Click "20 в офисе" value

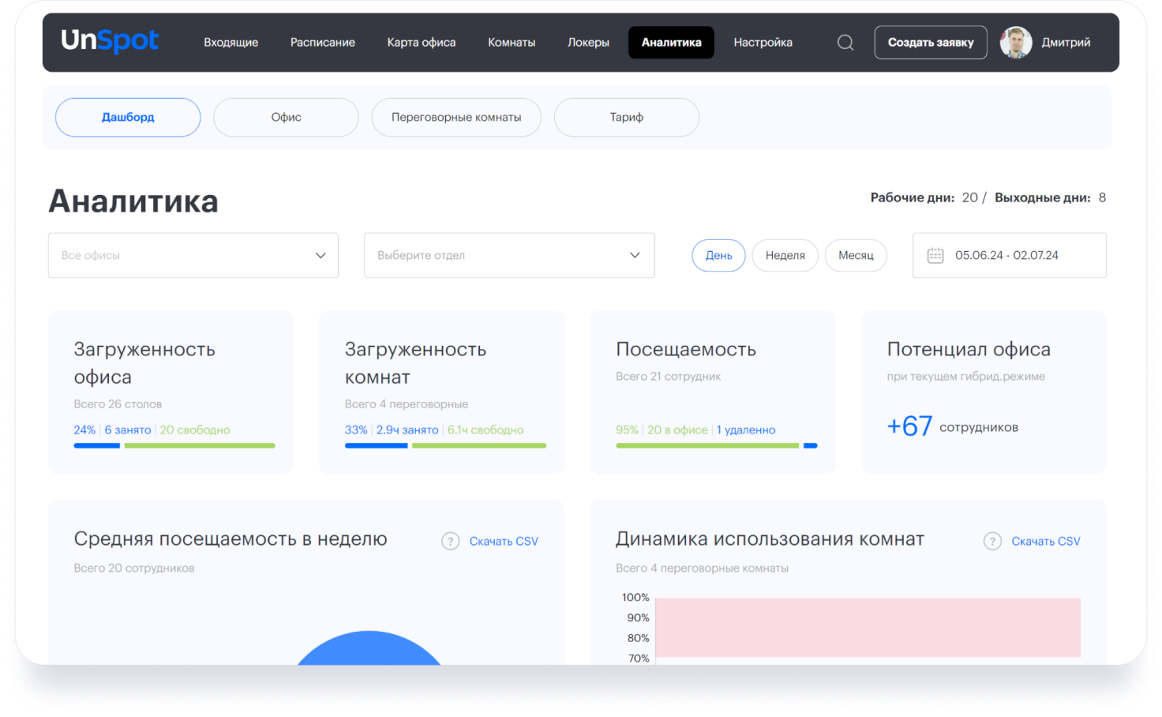677,430
